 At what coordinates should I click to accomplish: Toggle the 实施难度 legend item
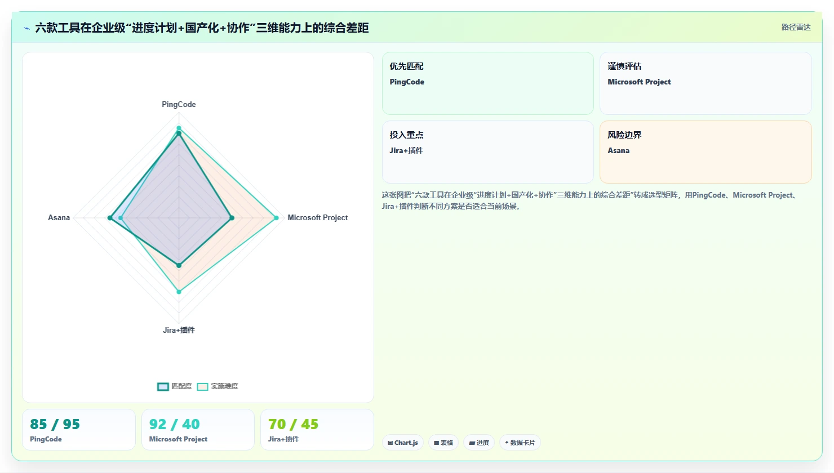[218, 386]
